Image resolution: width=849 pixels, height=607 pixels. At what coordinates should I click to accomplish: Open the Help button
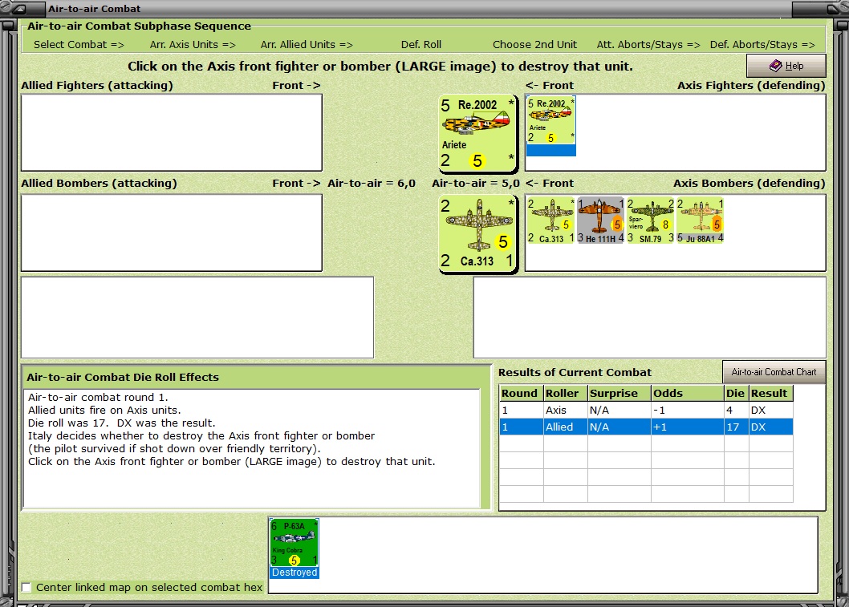[786, 66]
